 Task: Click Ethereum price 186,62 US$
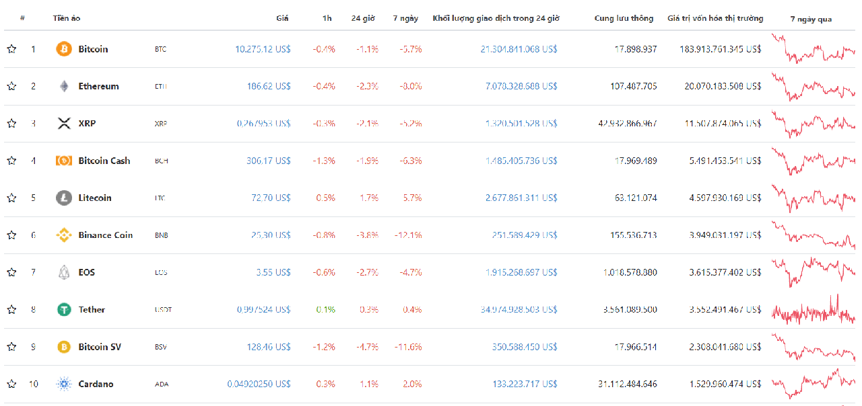pyautogui.click(x=269, y=86)
